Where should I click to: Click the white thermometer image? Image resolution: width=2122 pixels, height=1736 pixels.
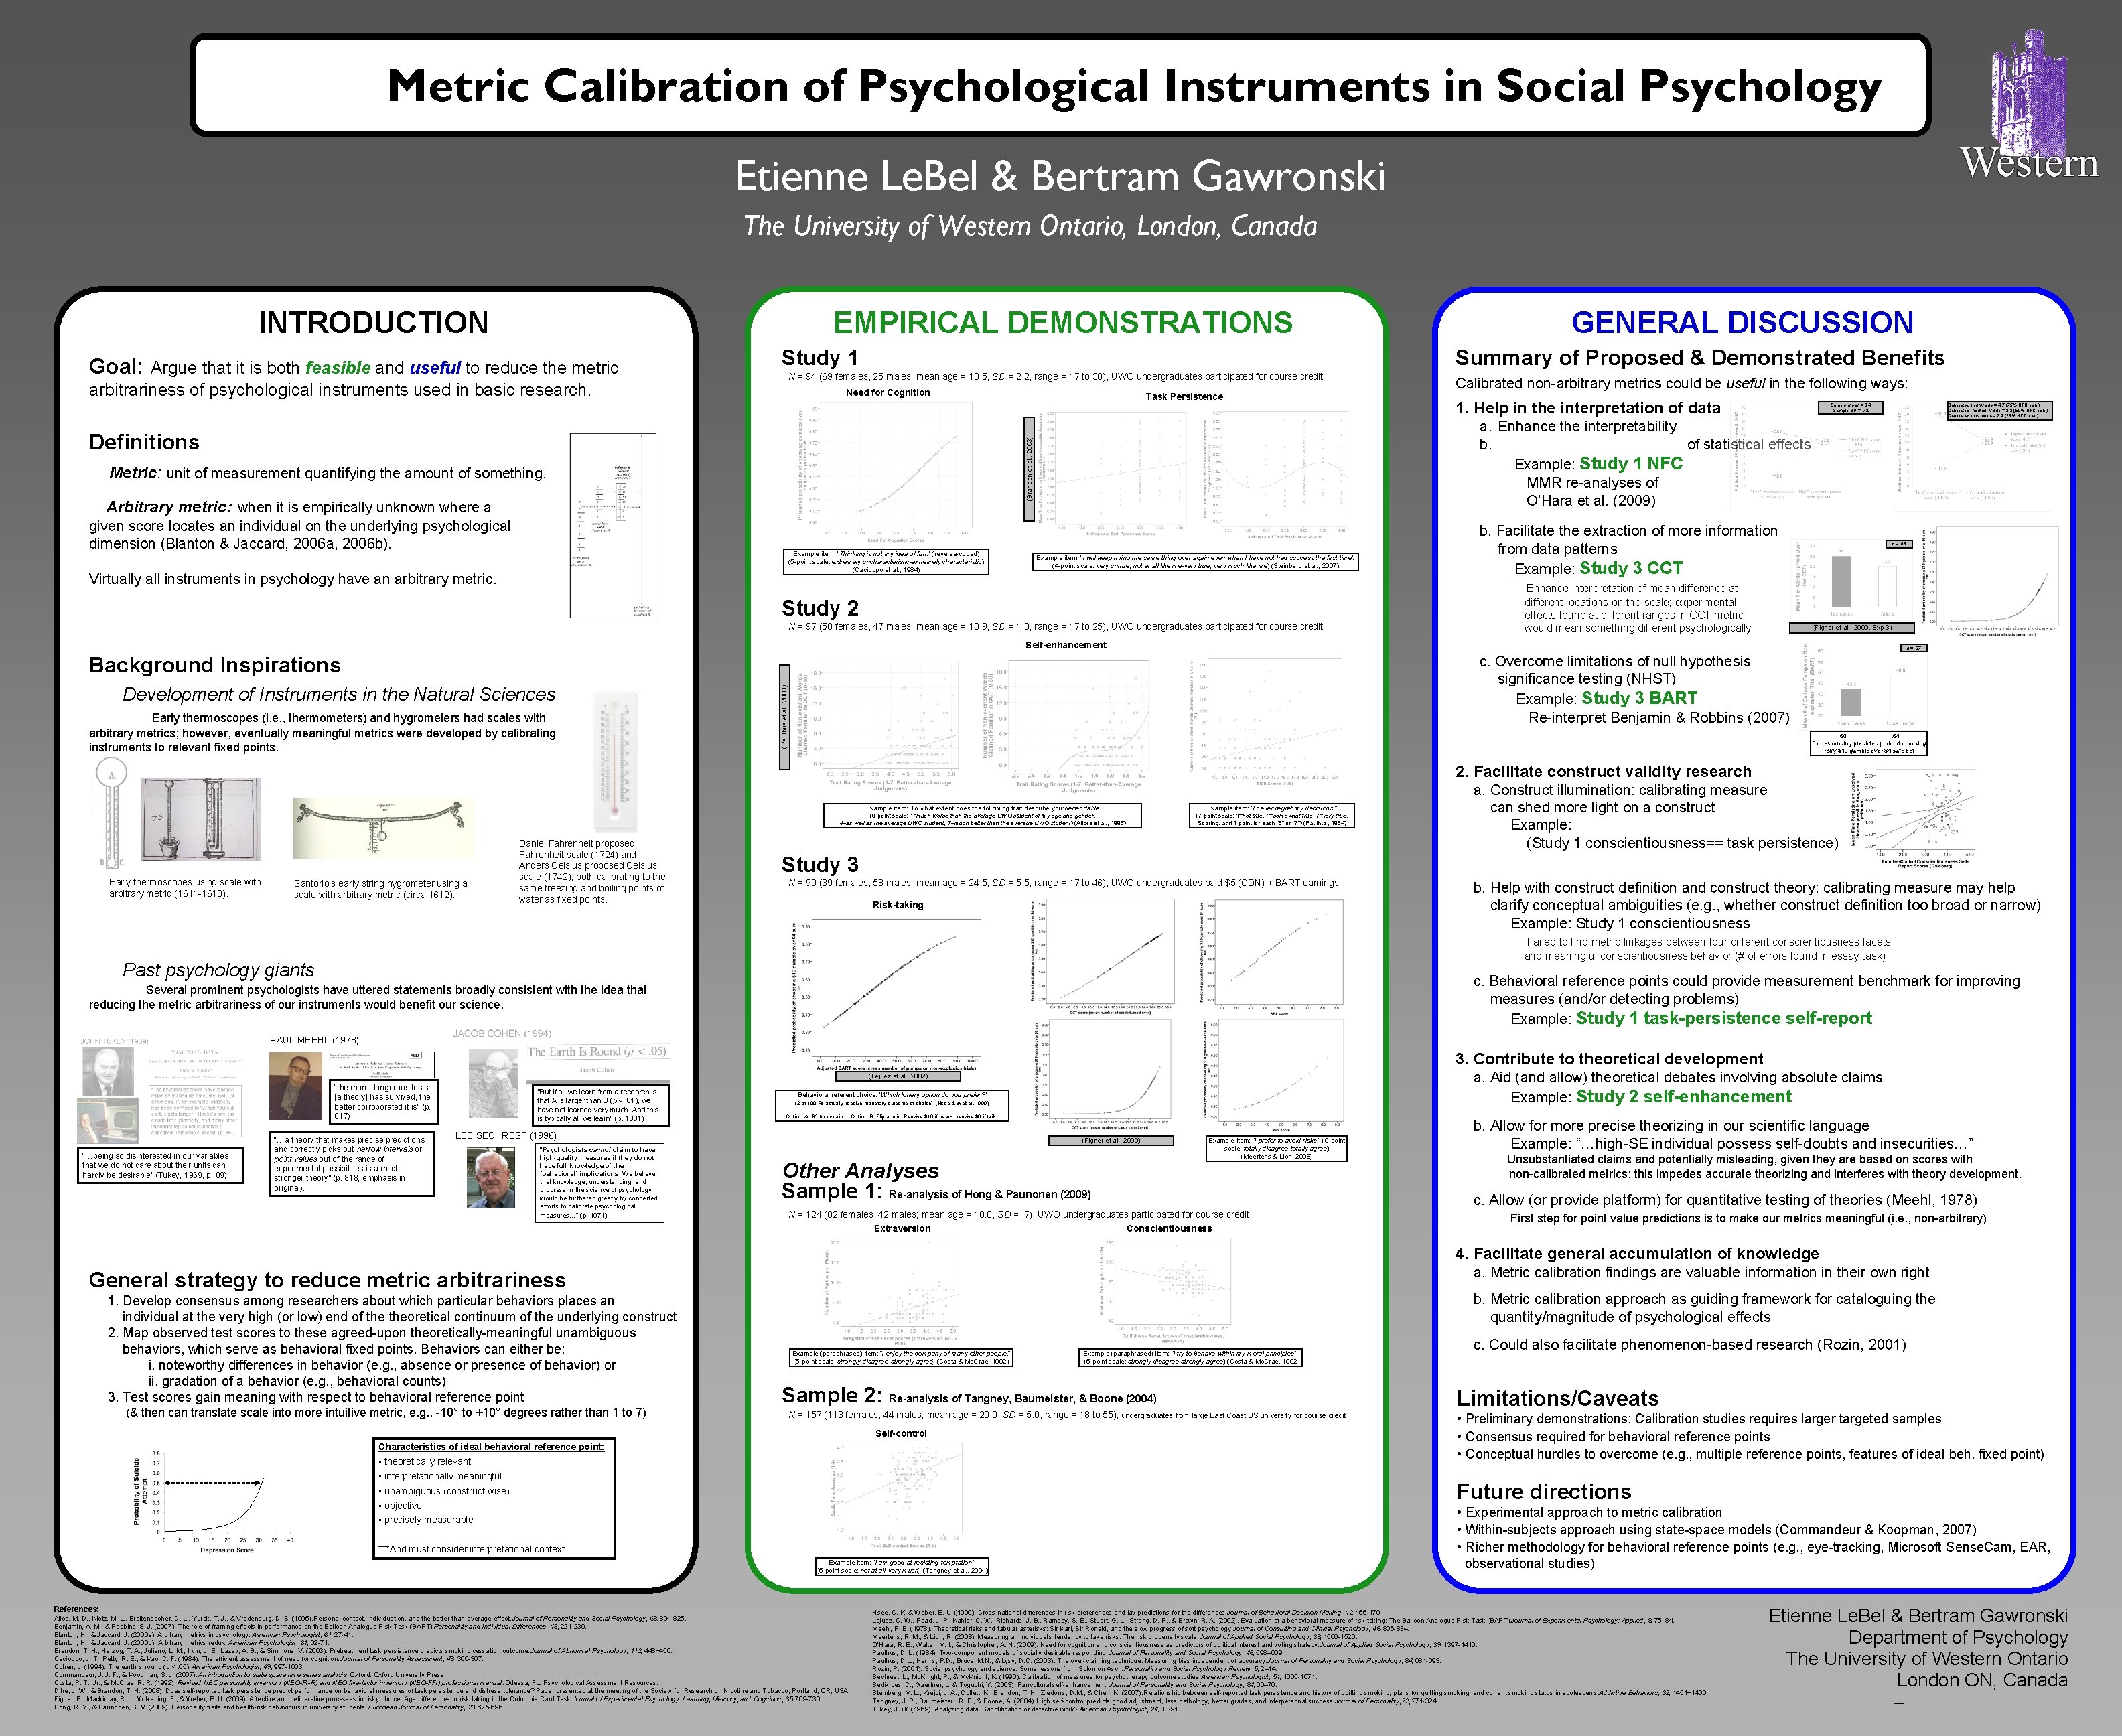coord(614,762)
